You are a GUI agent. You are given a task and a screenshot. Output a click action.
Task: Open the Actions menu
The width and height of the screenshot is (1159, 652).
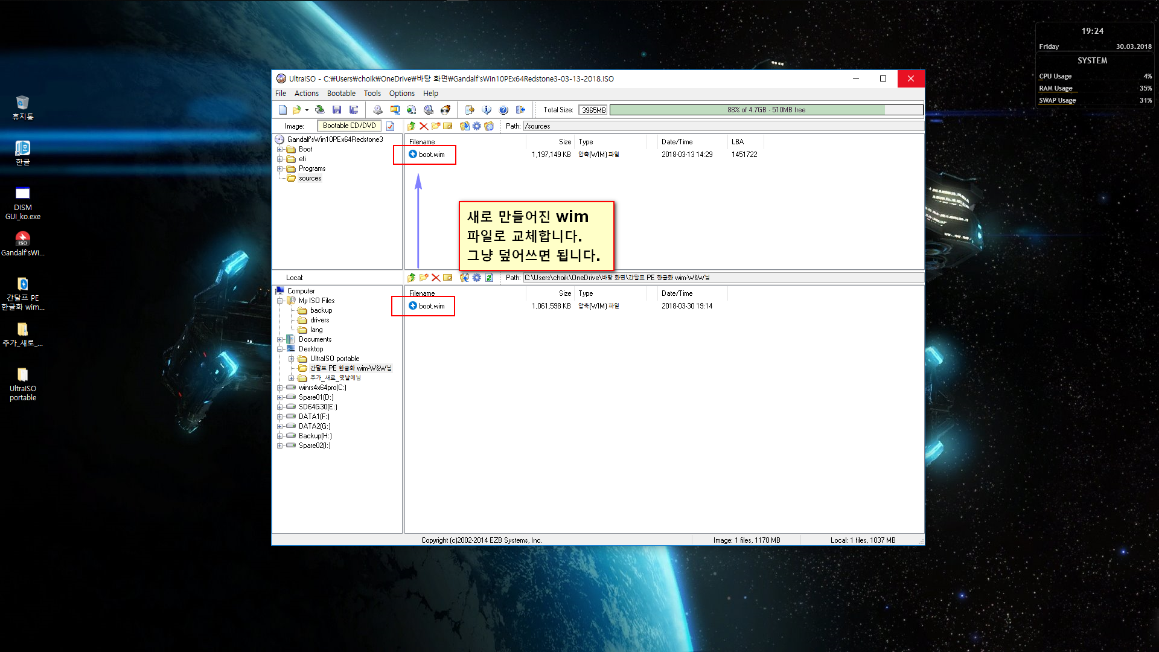pyautogui.click(x=307, y=94)
